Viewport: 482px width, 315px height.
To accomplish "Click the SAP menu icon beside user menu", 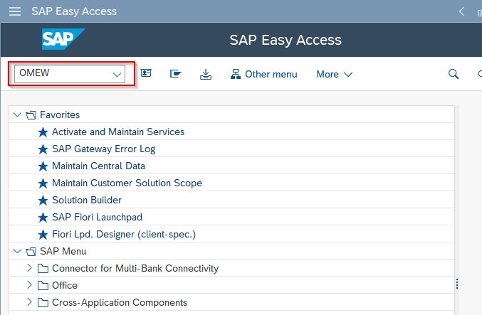I will pyautogui.click(x=176, y=74).
